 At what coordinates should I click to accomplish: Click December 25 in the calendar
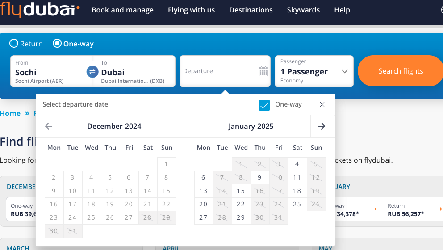click(x=91, y=217)
